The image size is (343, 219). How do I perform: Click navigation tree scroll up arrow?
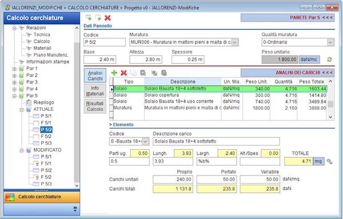[x=77, y=28]
